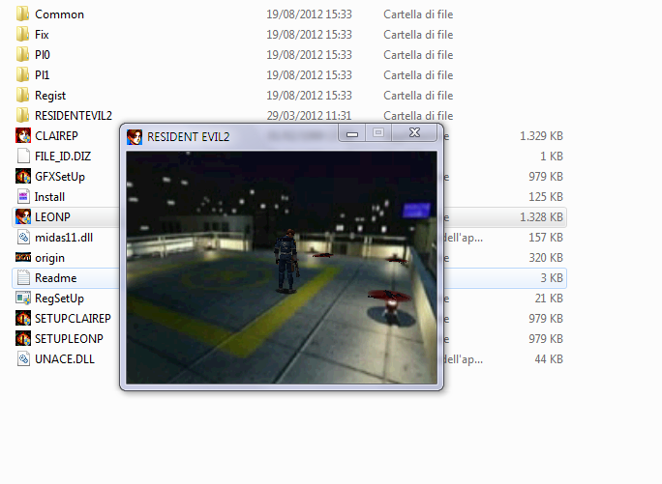The height and width of the screenshot is (484, 662).
Task: Click Cartella di file type of Regist
Action: (418, 96)
